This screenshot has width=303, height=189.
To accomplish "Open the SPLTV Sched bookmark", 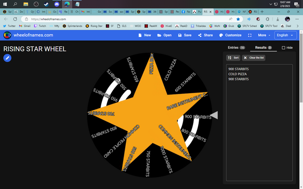I will click(247, 26).
